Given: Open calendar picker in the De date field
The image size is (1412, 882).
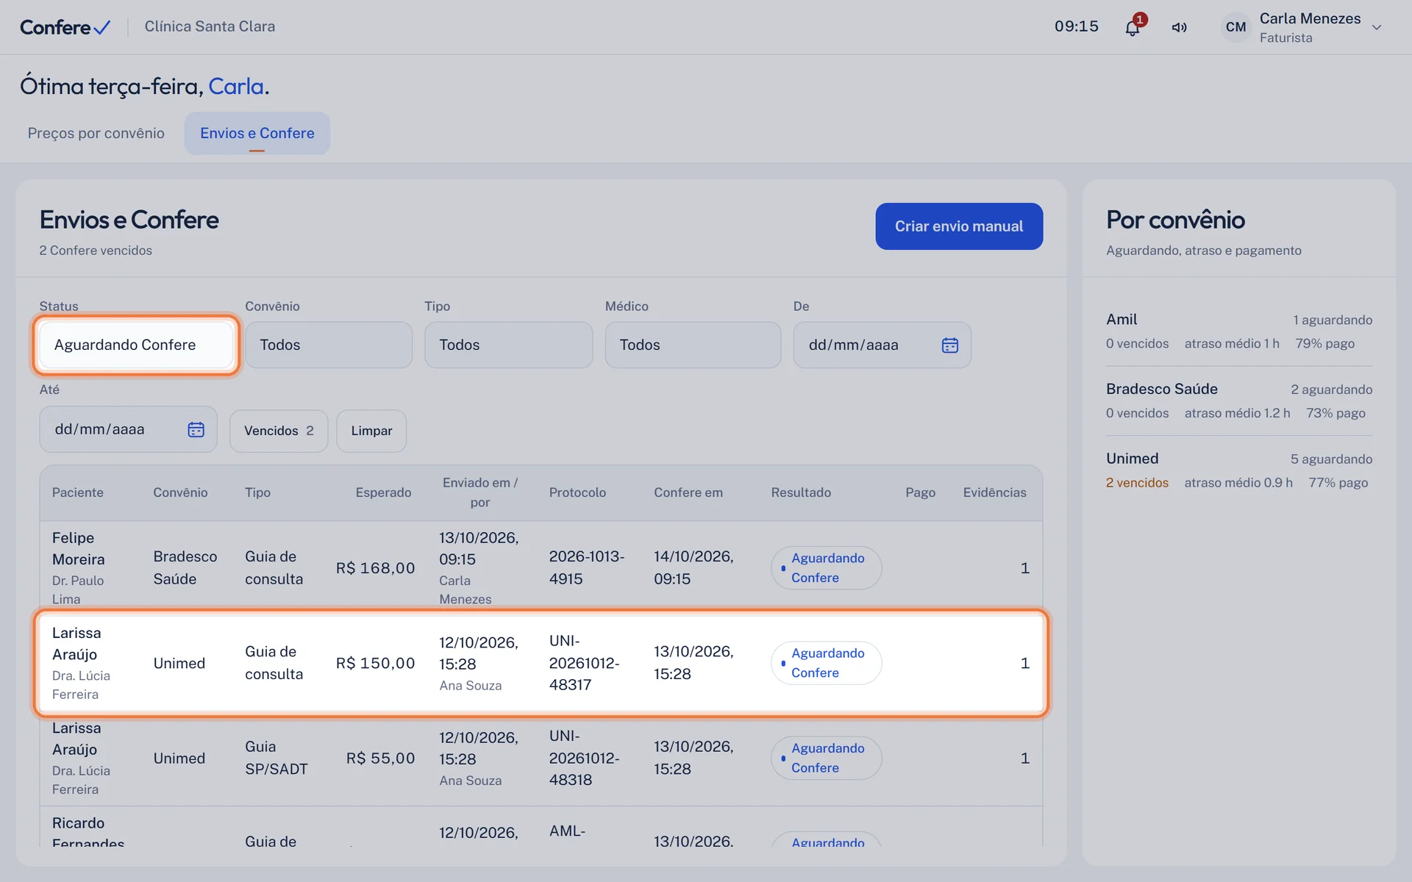Looking at the screenshot, I should [x=949, y=345].
